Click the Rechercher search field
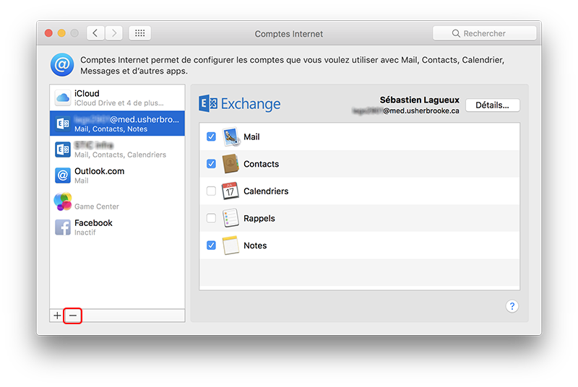The height and width of the screenshot is (387, 578). tap(484, 33)
